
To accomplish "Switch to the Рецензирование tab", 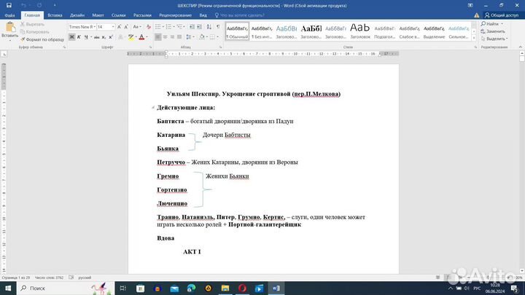I will point(175,15).
